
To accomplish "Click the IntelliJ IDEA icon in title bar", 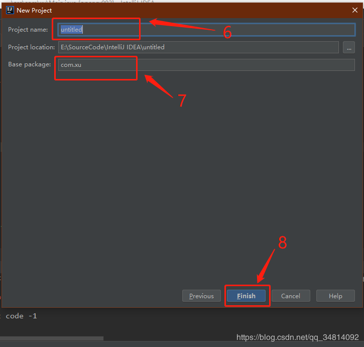I will click(x=10, y=10).
